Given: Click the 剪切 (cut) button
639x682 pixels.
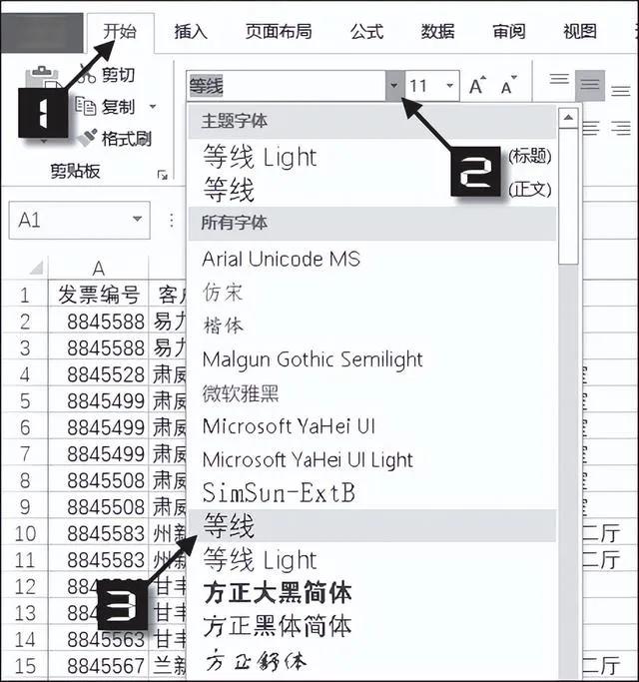Looking at the screenshot, I should [x=109, y=75].
